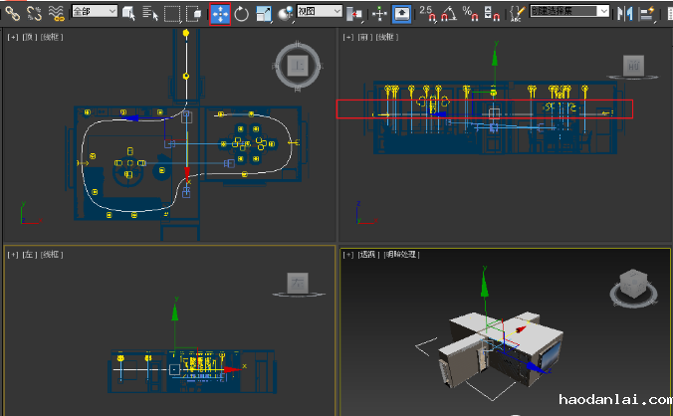
Task: Click the 北 compass label on the top ViewCube
Action: (x=298, y=44)
